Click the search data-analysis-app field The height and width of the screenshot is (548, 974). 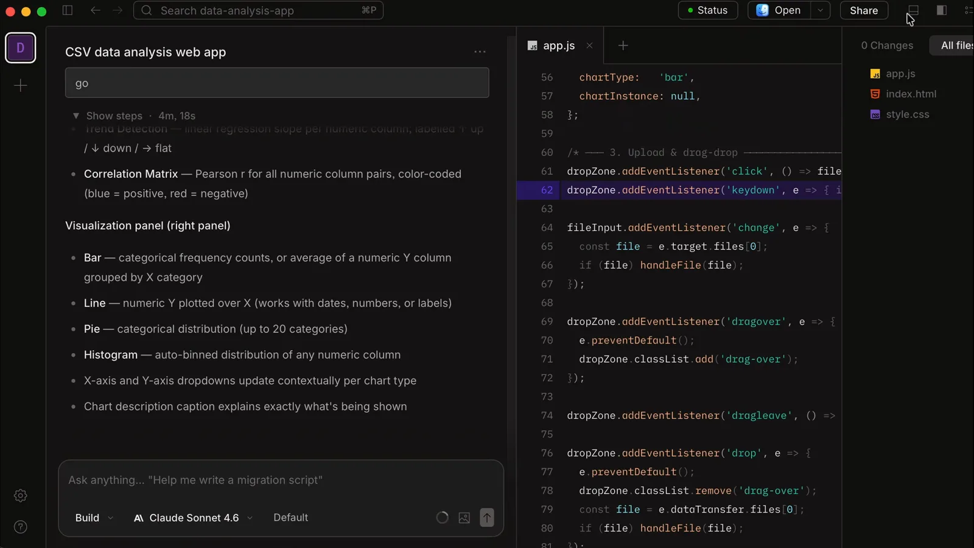coord(258,10)
